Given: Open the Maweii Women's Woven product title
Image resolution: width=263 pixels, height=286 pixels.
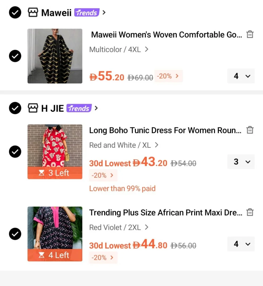Looking at the screenshot, I should click(x=166, y=34).
